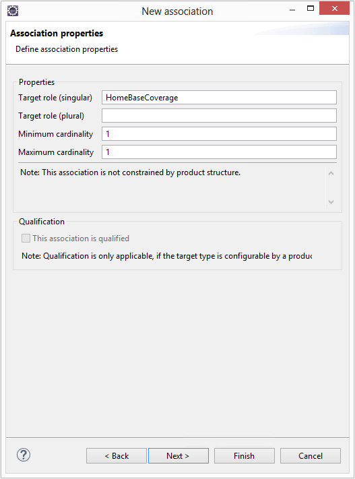Open the help question mark icon

click(x=24, y=455)
